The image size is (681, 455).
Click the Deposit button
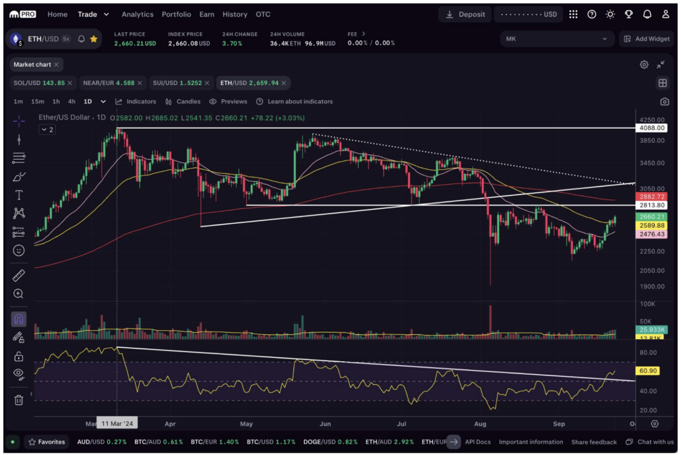tap(465, 14)
